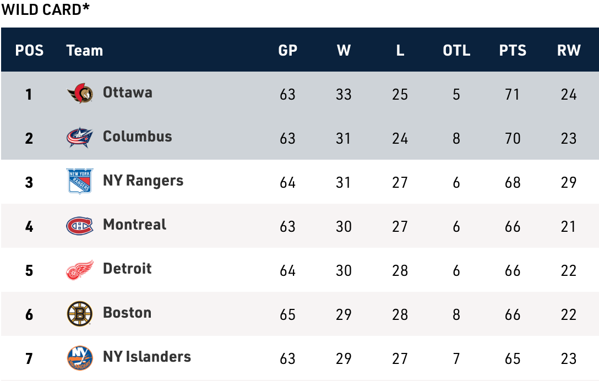The height and width of the screenshot is (381, 599).
Task: Select the Montreal team name
Action: coord(134,225)
